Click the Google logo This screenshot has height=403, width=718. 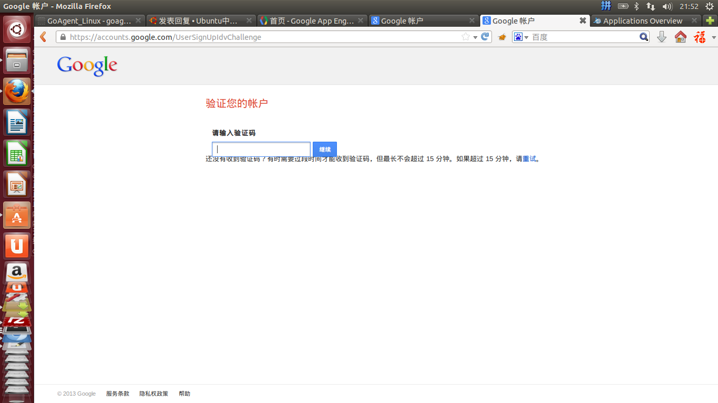click(x=87, y=66)
